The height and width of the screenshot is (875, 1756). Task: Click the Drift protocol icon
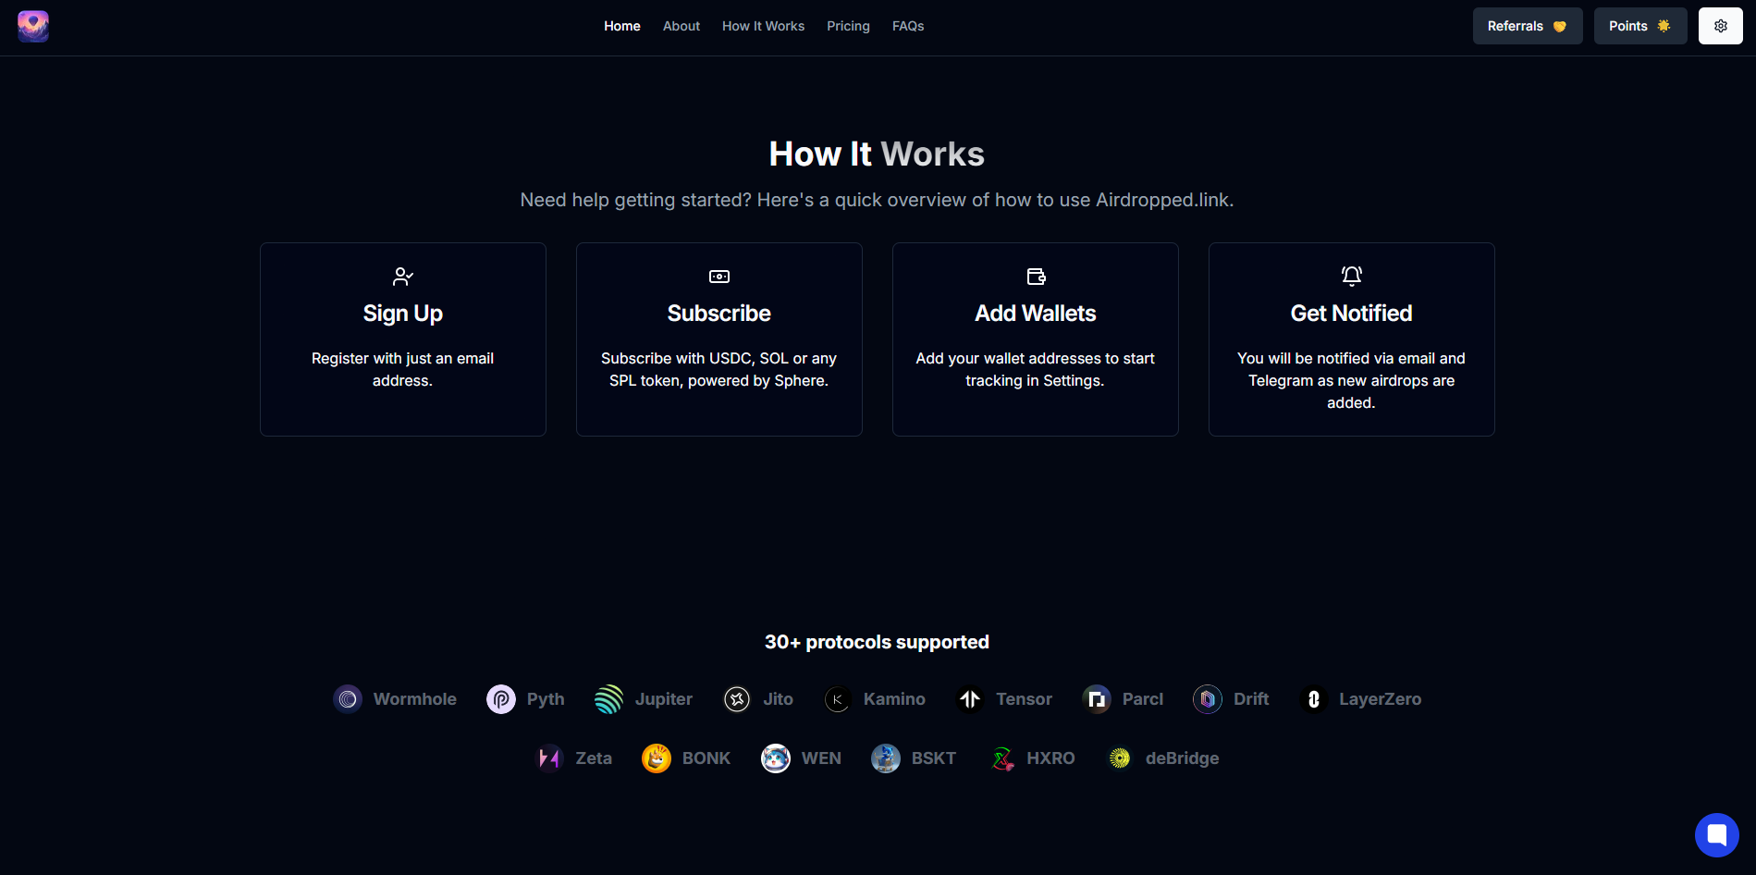coord(1207,699)
